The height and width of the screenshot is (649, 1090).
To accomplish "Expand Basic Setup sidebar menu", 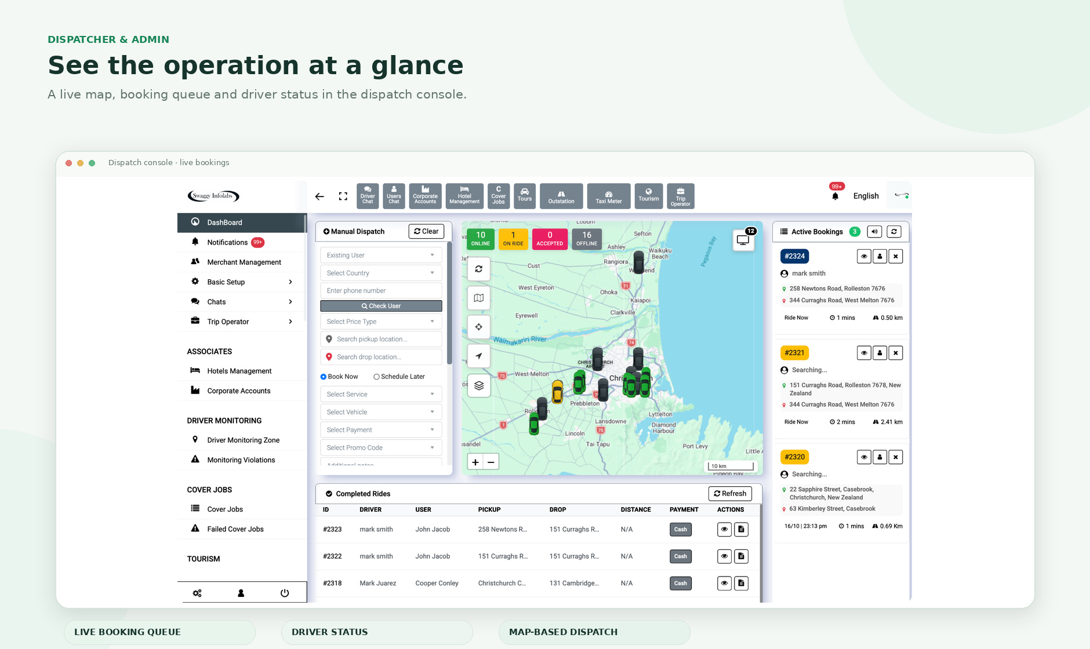I will [x=242, y=282].
